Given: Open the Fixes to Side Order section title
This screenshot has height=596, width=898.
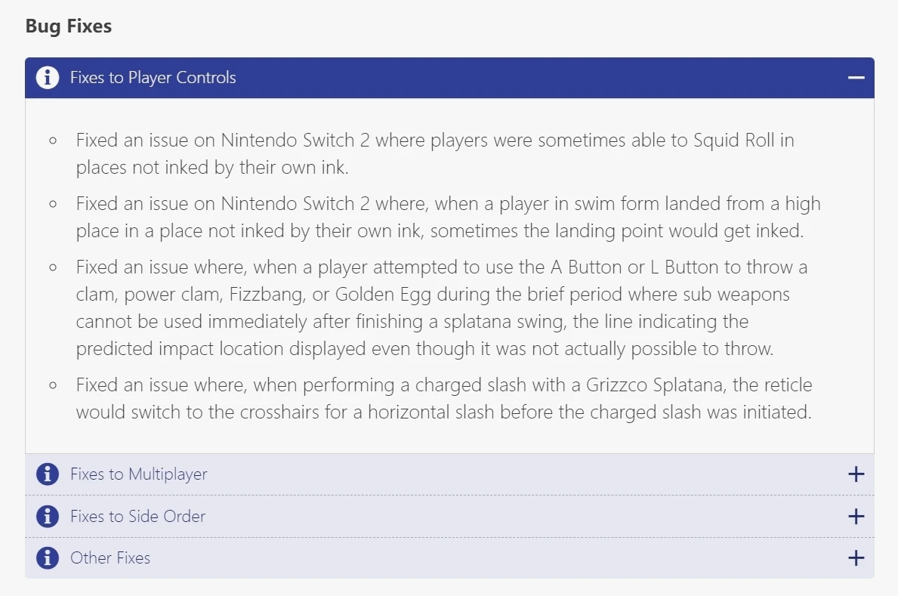Looking at the screenshot, I should click(137, 517).
